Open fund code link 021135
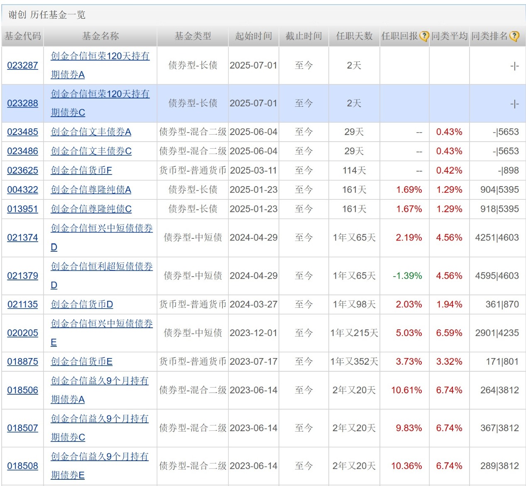 (22, 304)
